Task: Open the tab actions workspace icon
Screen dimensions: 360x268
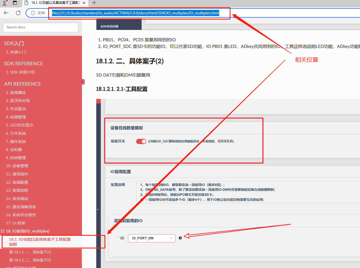Action: (15, 3)
